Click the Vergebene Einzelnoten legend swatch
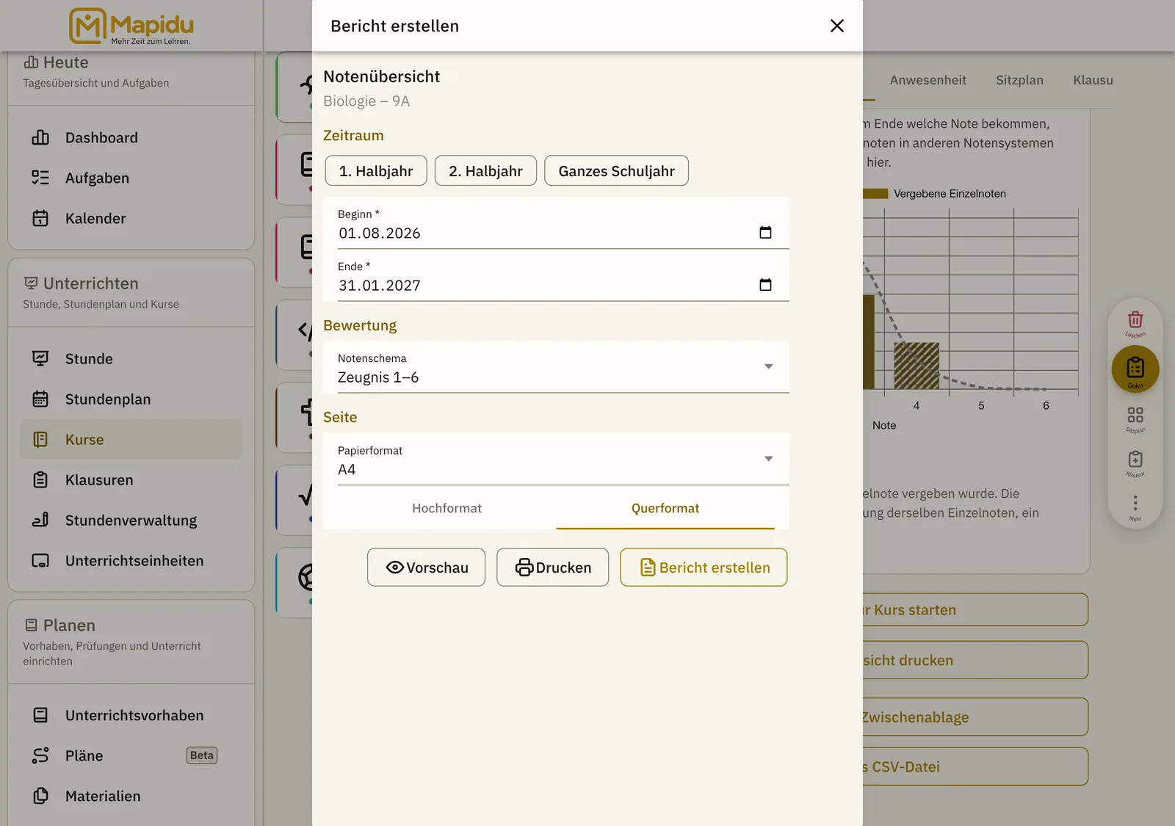This screenshot has width=1175, height=826. [x=875, y=194]
